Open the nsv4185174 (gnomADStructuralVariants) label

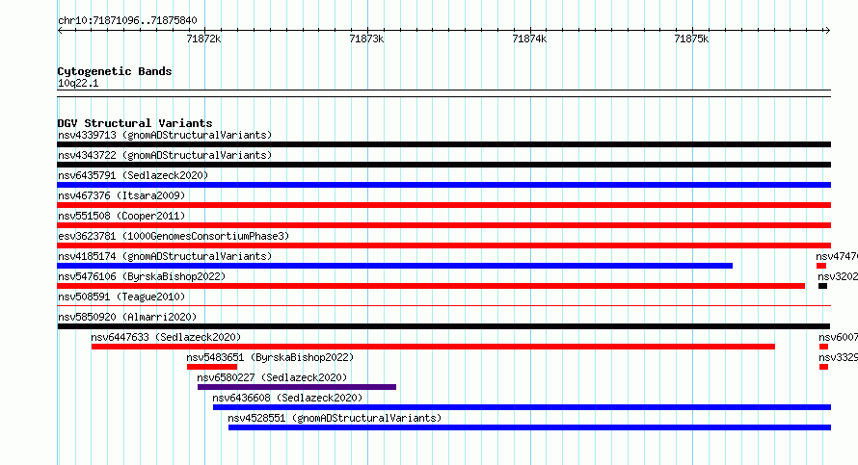point(165,256)
